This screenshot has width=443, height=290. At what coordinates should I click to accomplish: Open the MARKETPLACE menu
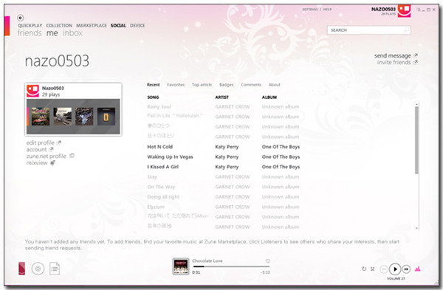[92, 25]
